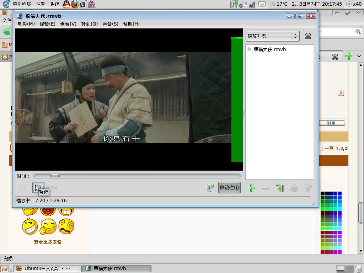Click the 上一页 previous page link
Screen dimensions: 364x273
coord(327,149)
